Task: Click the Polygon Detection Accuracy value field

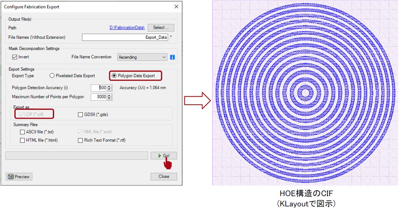Action: tap(99, 88)
